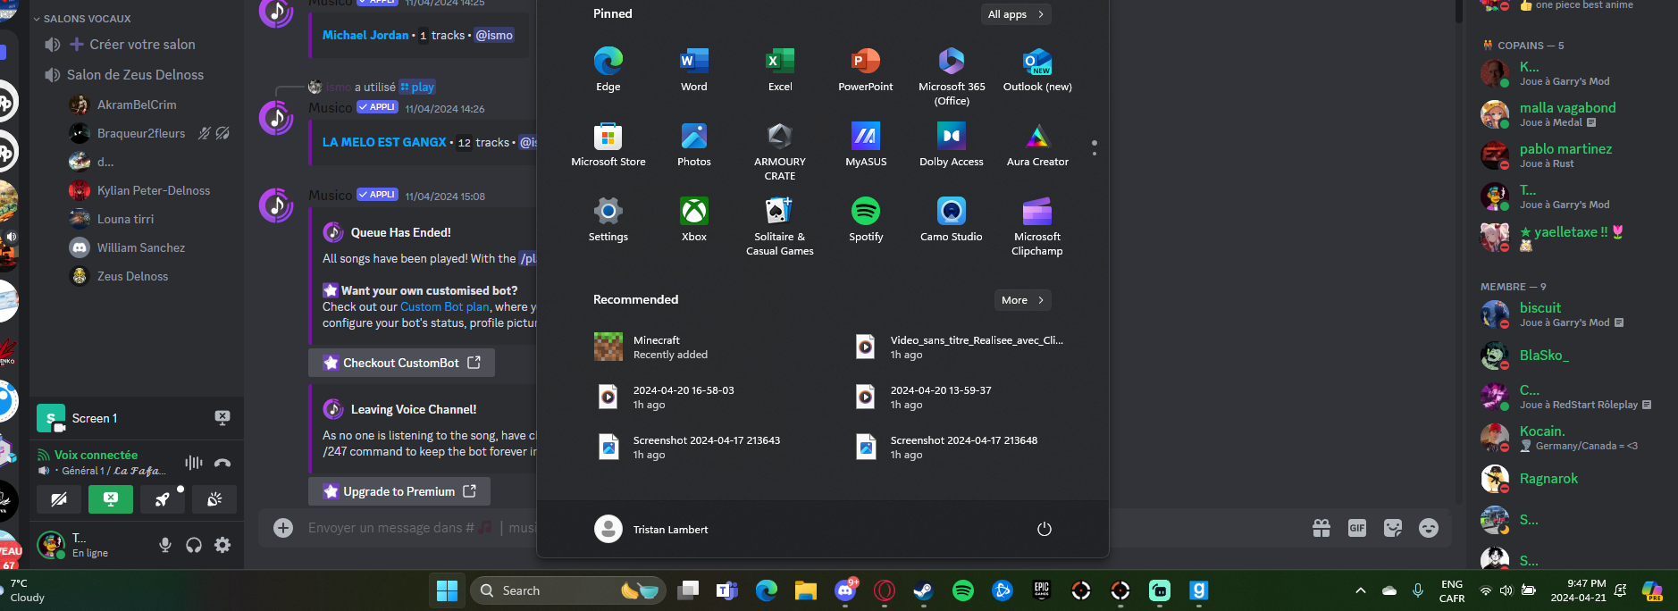
Task: Join the Salon de Zeus Delnoss voice channel
Action: pos(135,75)
